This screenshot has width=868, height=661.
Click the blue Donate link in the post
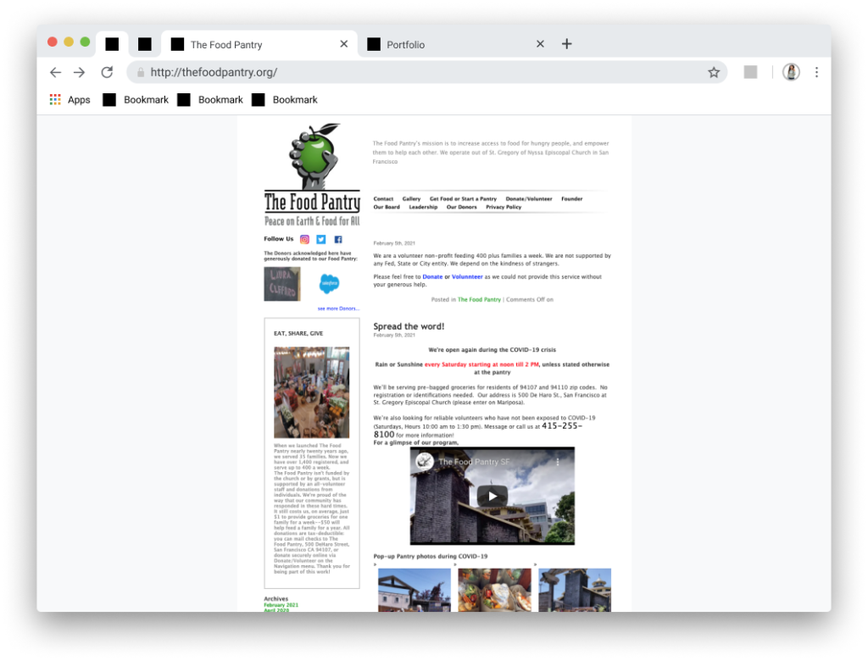tap(432, 277)
